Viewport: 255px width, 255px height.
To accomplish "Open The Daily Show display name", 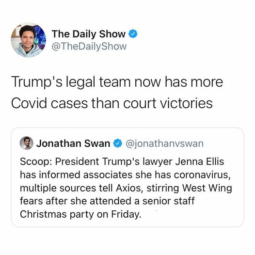I will 89,34.
